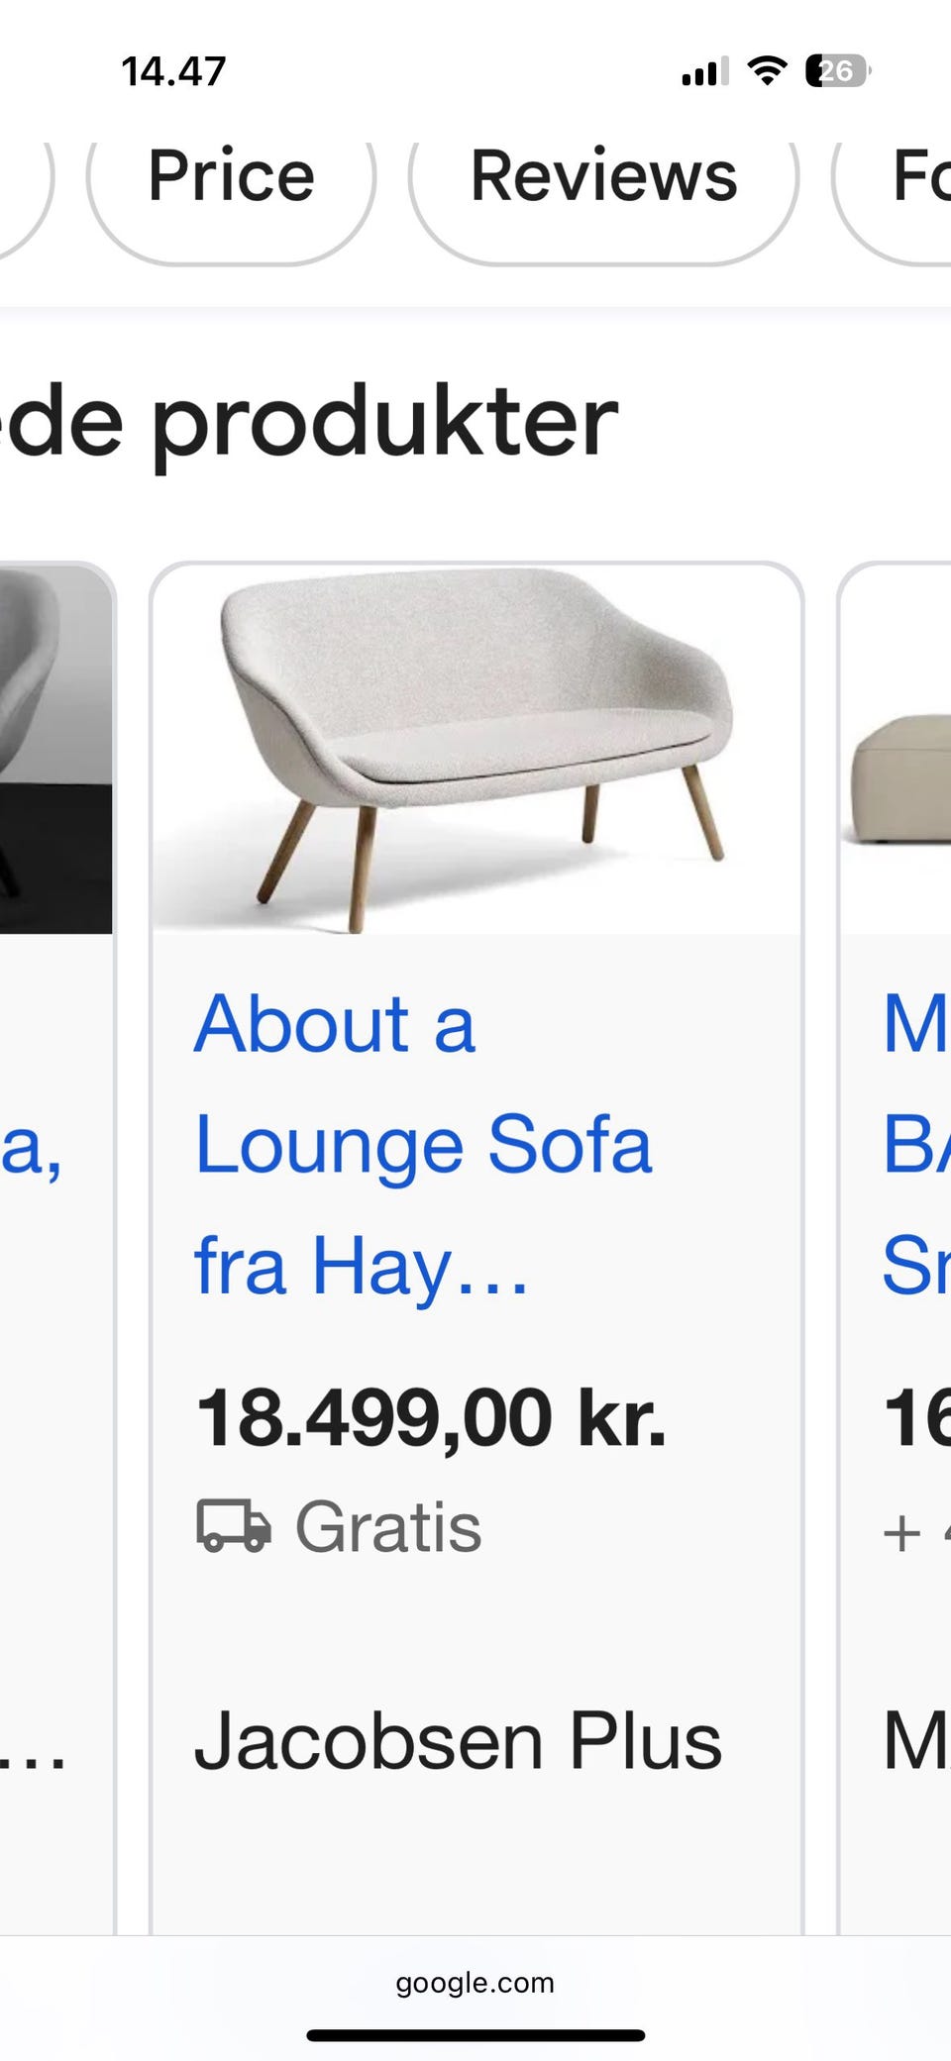951x2061 pixels.
Task: Open the Jacobsen Plus seller name
Action: (x=458, y=1740)
